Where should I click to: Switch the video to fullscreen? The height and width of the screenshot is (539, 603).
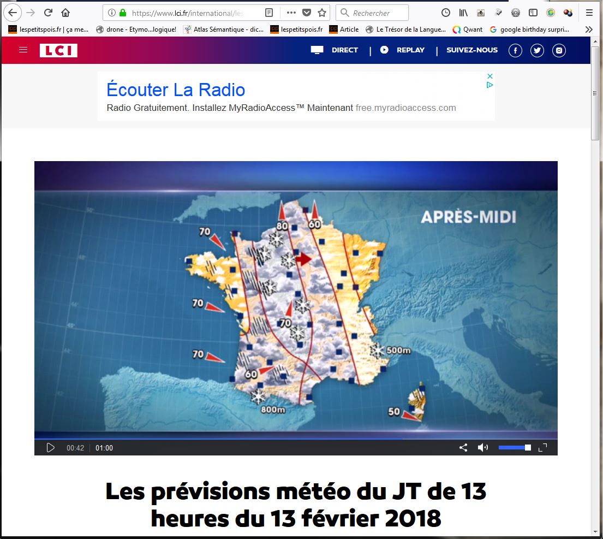[x=542, y=447]
